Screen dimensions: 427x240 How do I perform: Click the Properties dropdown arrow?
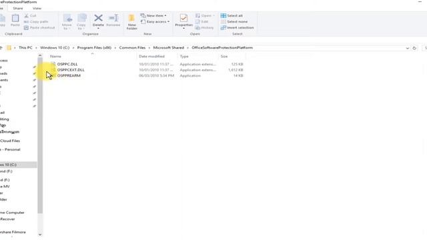[184, 29]
